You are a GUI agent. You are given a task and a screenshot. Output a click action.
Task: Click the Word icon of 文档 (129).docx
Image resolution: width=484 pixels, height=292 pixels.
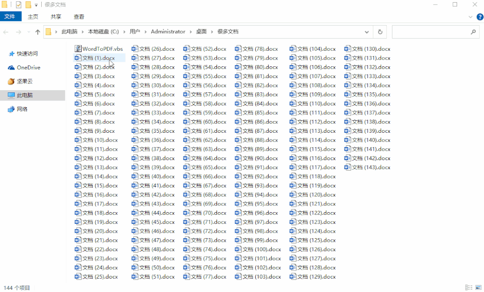click(292, 277)
